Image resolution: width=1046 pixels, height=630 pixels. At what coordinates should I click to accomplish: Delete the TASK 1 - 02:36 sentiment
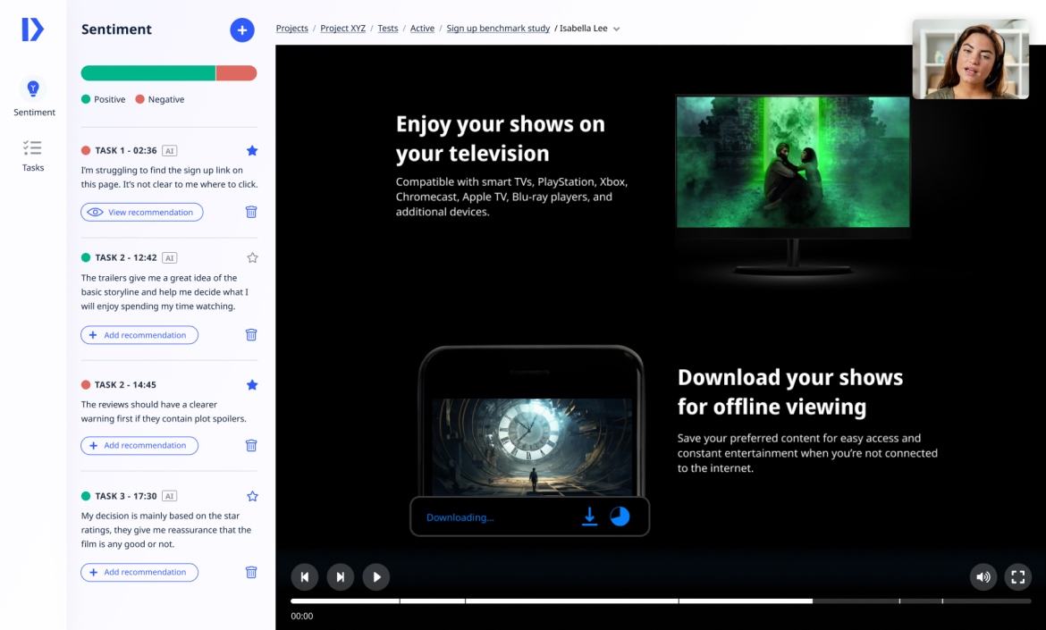[251, 212]
